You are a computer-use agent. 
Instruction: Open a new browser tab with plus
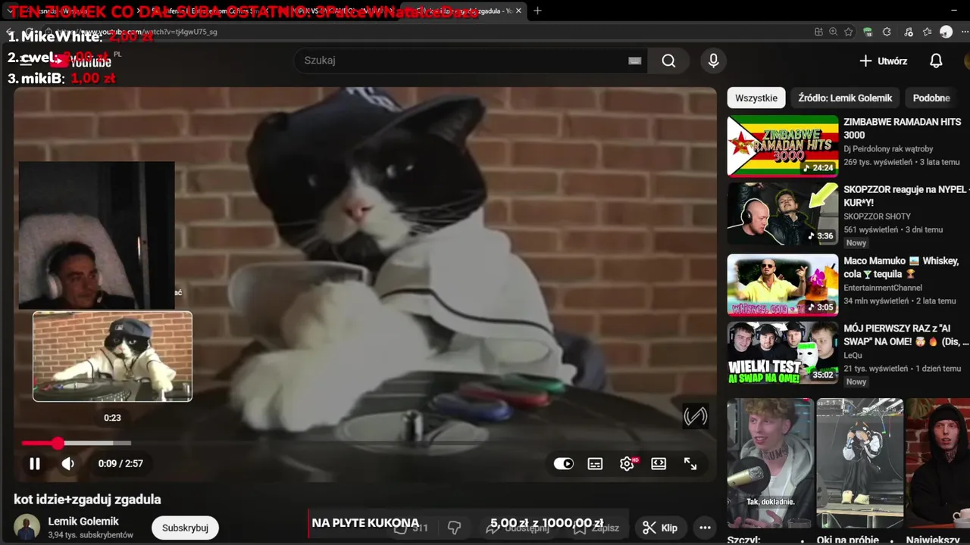click(537, 11)
